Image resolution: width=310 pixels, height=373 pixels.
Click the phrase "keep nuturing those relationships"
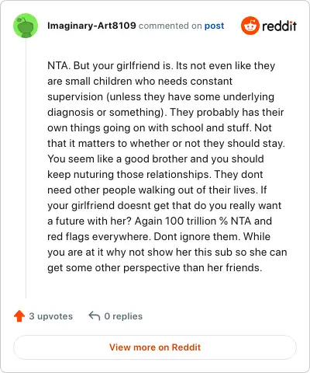(x=128, y=175)
